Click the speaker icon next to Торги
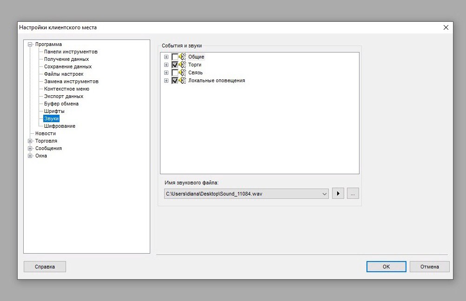Image resolution: width=466 pixels, height=301 pixels. coord(182,65)
